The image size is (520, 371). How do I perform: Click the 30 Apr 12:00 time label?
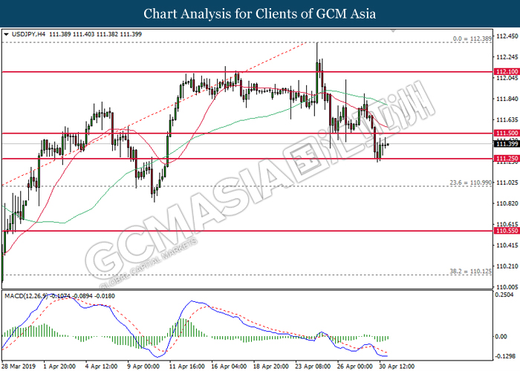pos(397,367)
